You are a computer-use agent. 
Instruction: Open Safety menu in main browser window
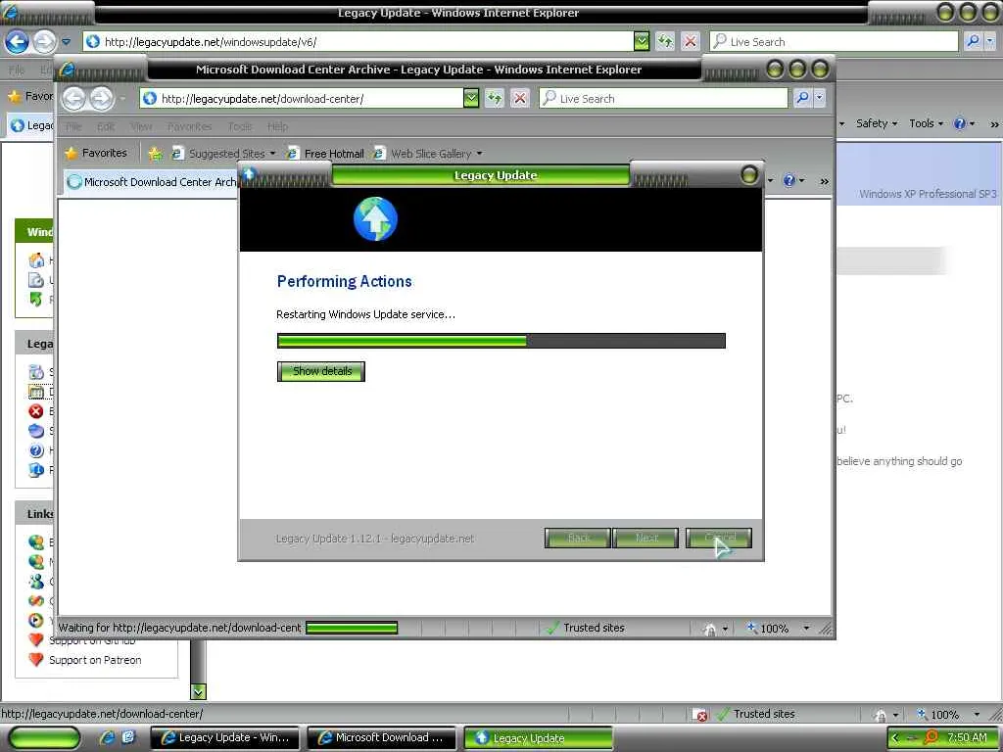[877, 123]
